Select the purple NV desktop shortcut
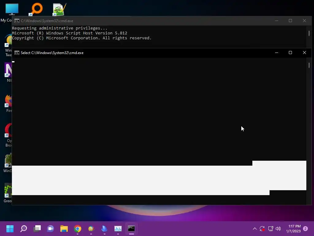The image size is (314, 236). click(8, 72)
